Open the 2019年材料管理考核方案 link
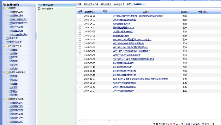 point(124,20)
